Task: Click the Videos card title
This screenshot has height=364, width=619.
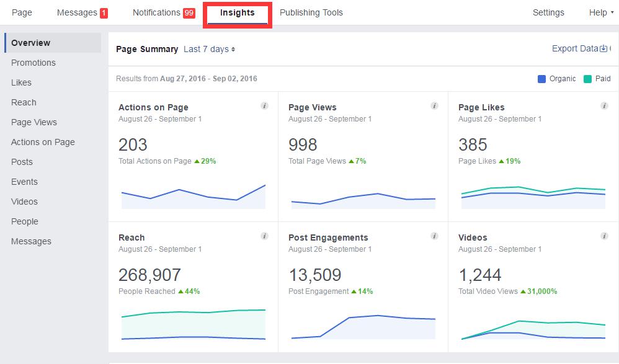Action: click(473, 237)
